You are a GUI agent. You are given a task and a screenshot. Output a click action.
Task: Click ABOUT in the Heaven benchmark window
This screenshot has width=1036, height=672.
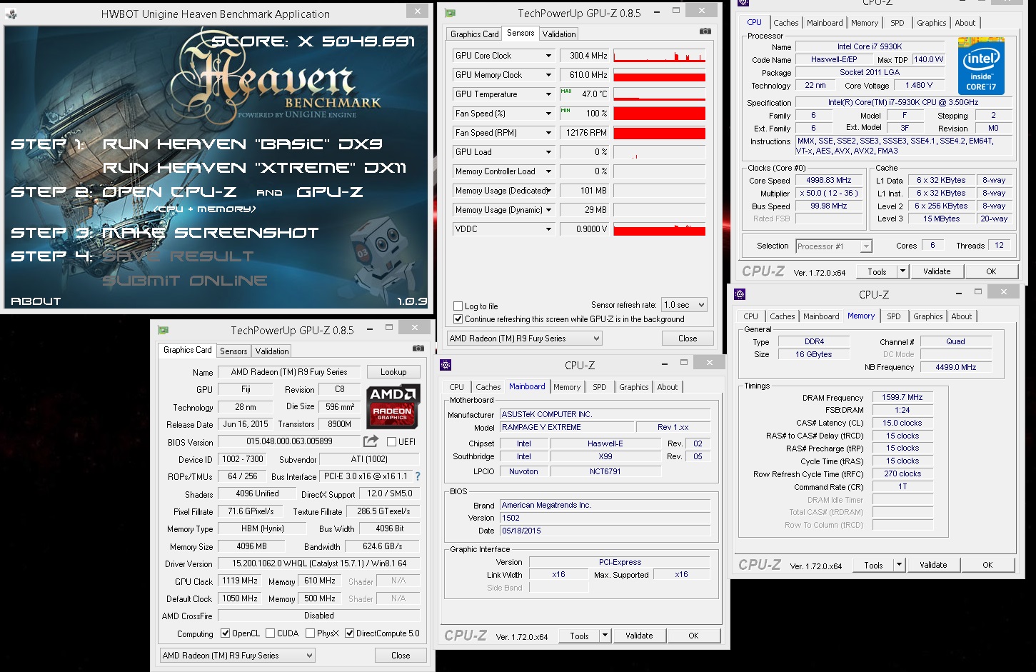click(36, 301)
